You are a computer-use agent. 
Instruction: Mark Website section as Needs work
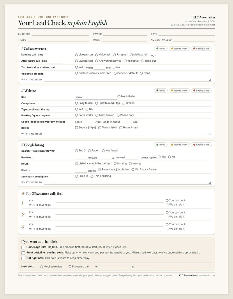179,91
